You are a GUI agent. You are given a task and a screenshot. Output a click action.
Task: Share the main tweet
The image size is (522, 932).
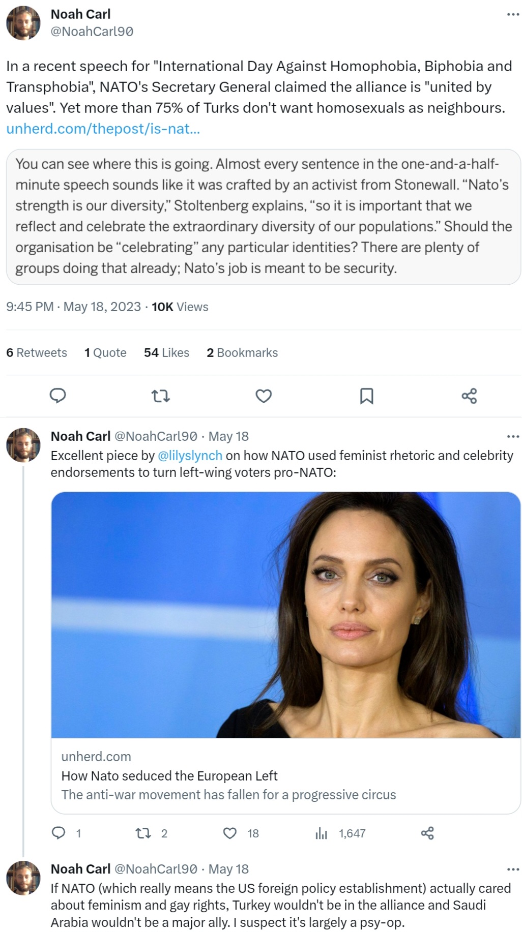tap(469, 396)
